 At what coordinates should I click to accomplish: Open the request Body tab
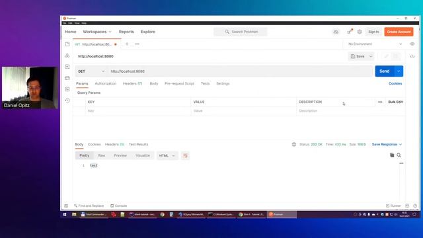pyautogui.click(x=154, y=84)
